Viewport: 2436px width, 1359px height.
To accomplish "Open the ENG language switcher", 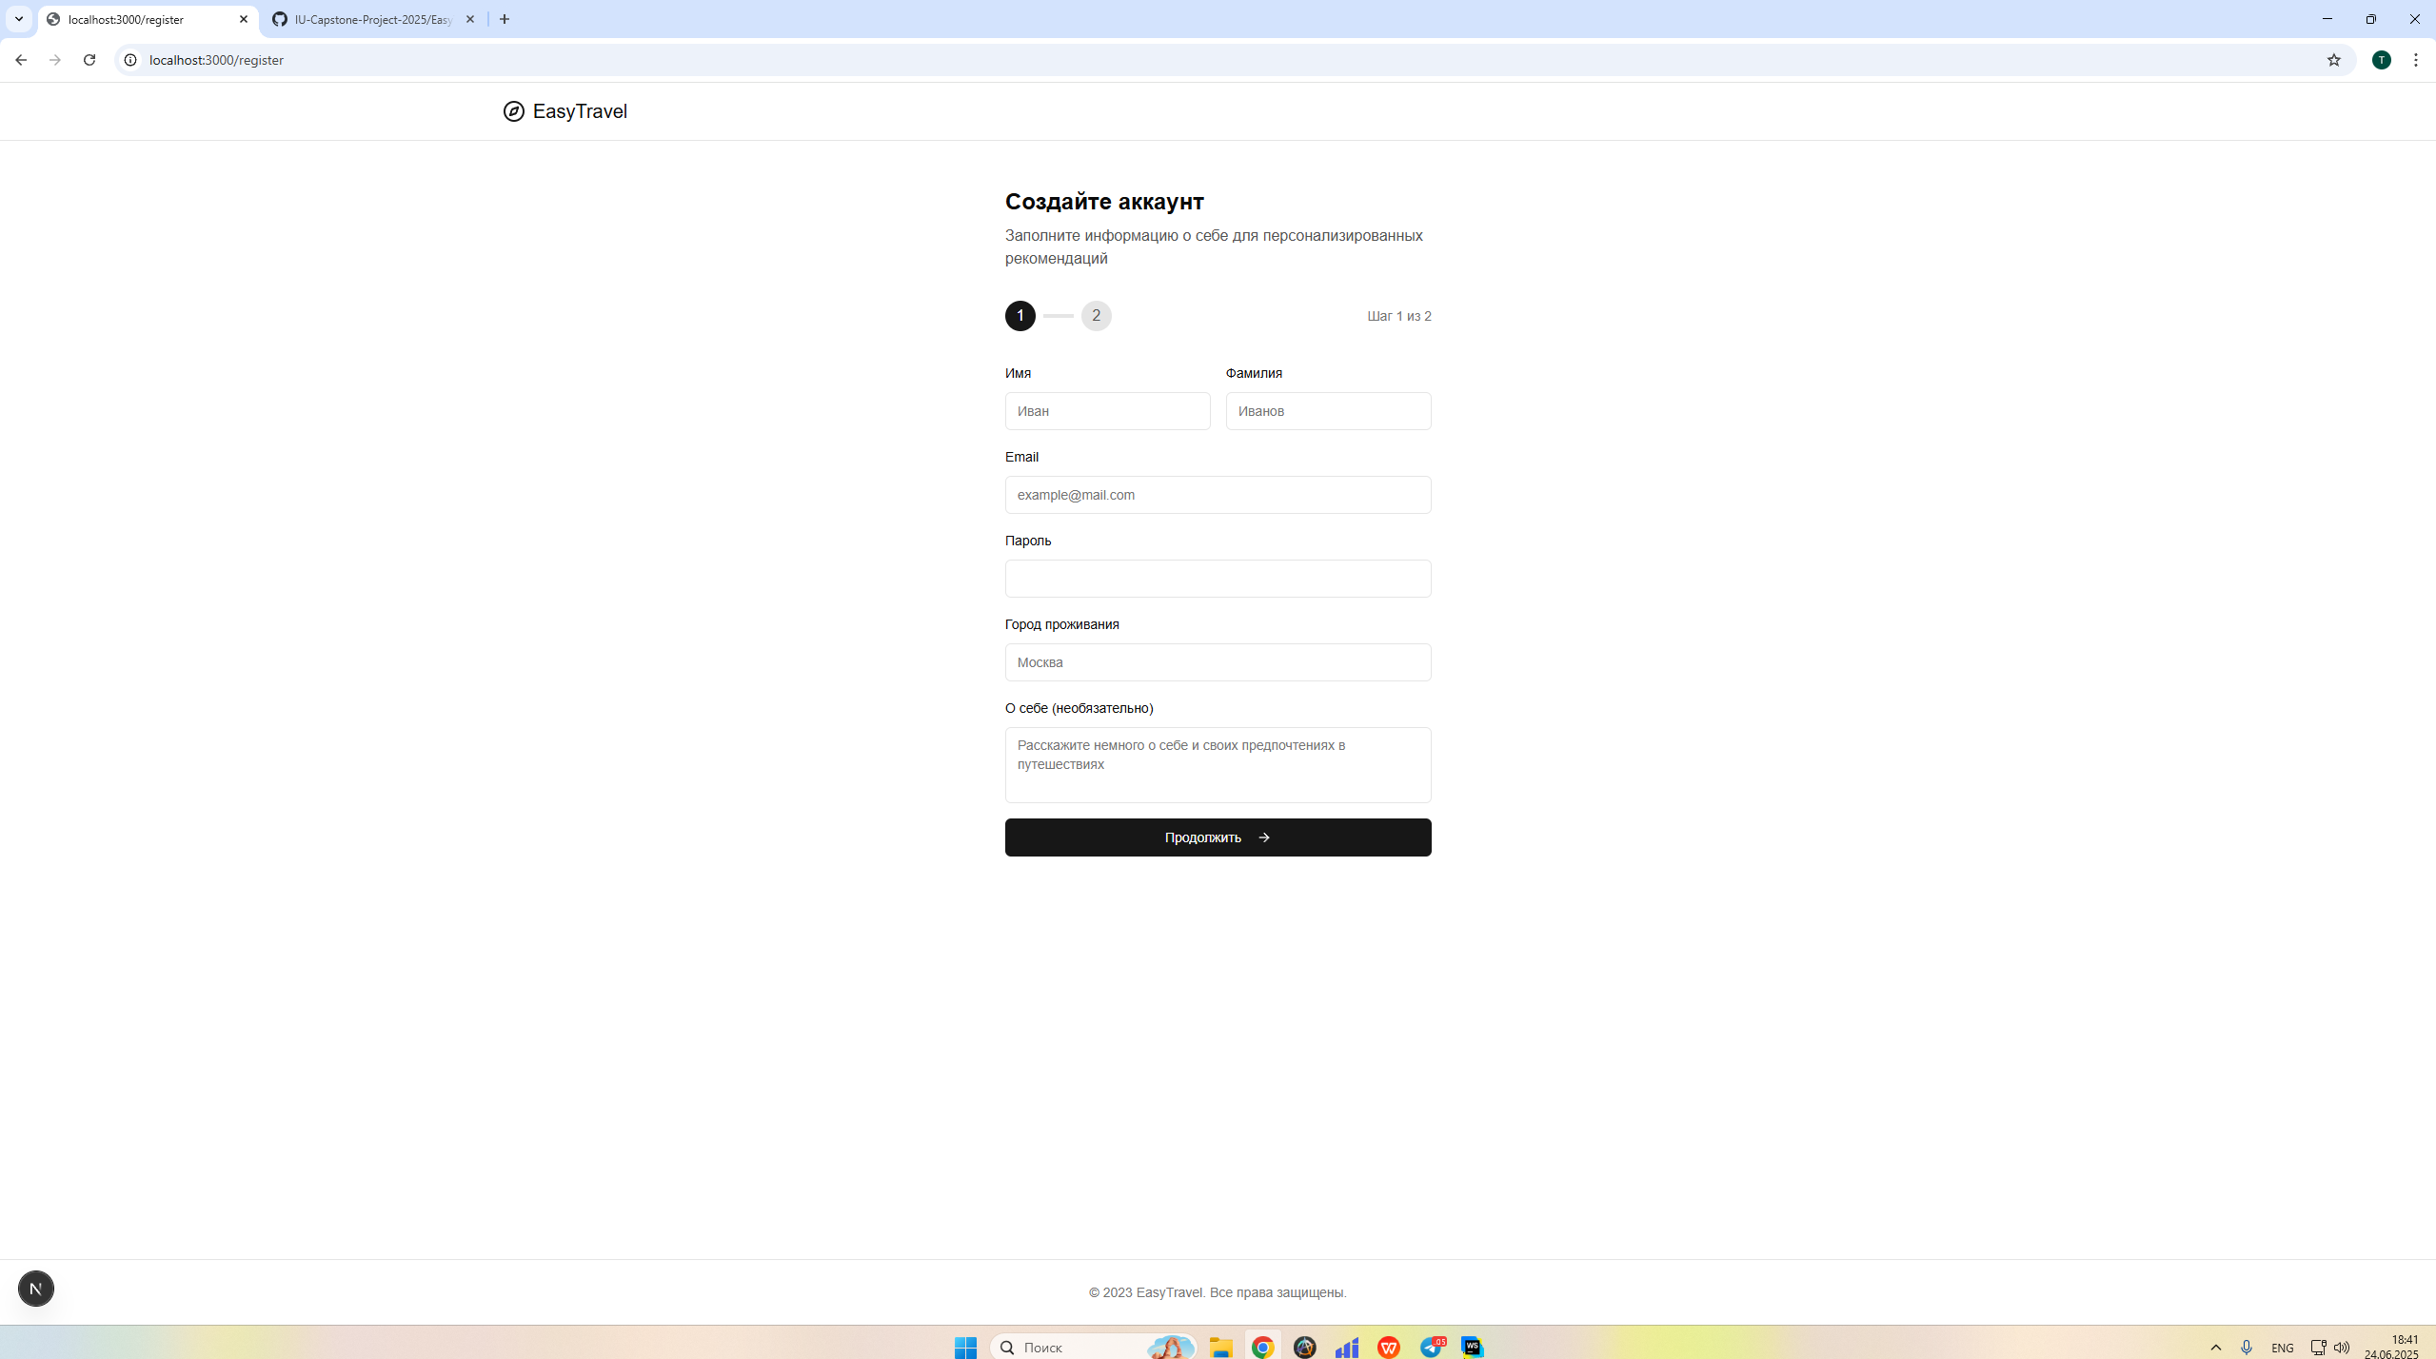I will click(2282, 1348).
